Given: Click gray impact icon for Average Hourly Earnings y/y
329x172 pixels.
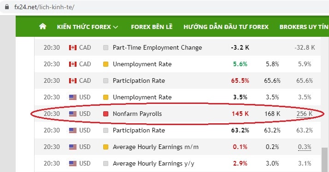Looking at the screenshot, I should point(106,163).
